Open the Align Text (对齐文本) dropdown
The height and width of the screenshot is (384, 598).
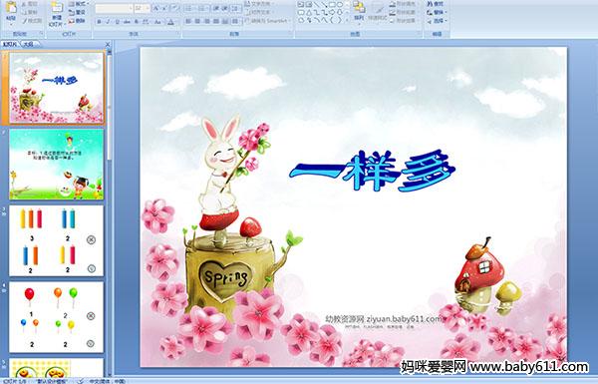[258, 12]
